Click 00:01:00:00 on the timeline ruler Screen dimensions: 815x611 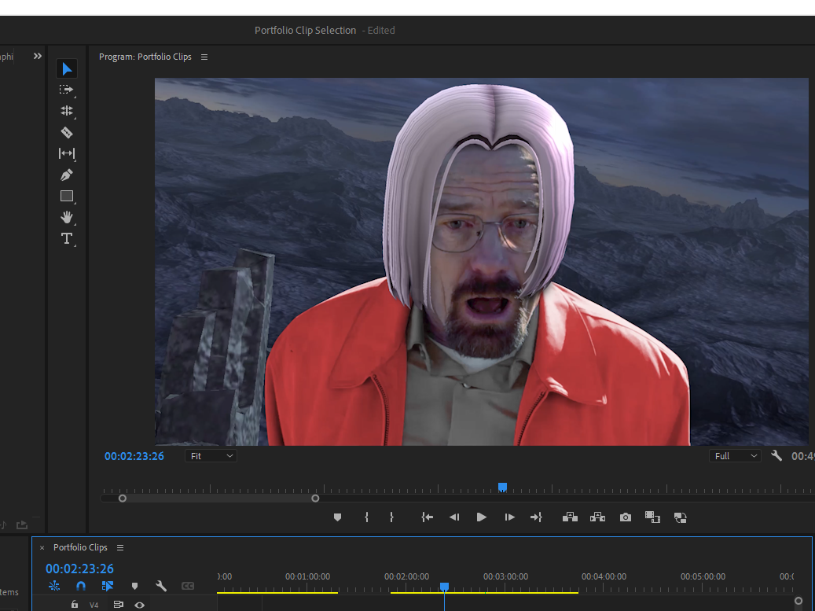(307, 576)
